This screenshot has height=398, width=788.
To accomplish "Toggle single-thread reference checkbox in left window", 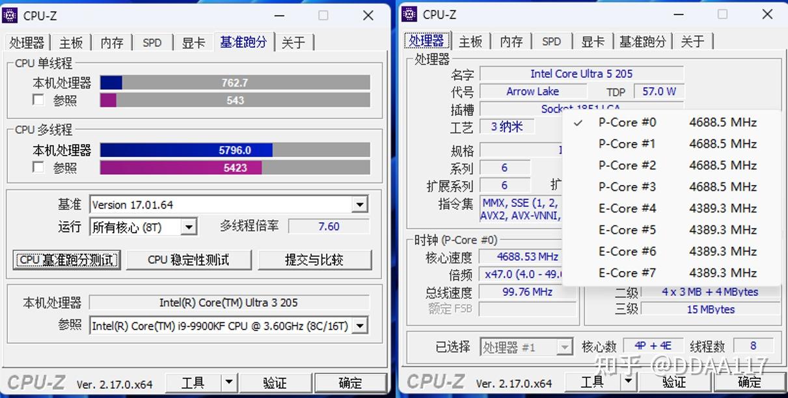I will coord(38,100).
